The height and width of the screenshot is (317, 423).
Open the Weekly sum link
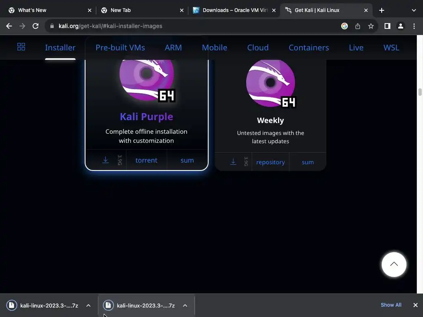(x=307, y=162)
